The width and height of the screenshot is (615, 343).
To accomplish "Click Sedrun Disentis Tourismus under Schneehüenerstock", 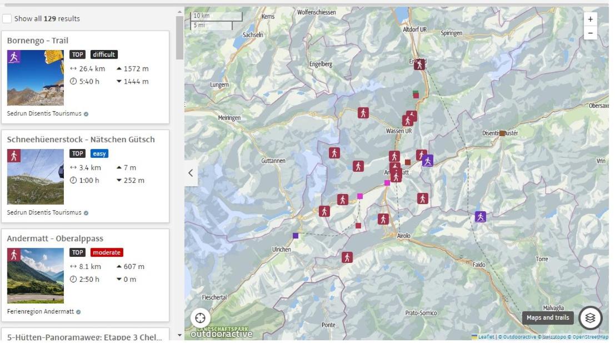I will click(x=44, y=212).
